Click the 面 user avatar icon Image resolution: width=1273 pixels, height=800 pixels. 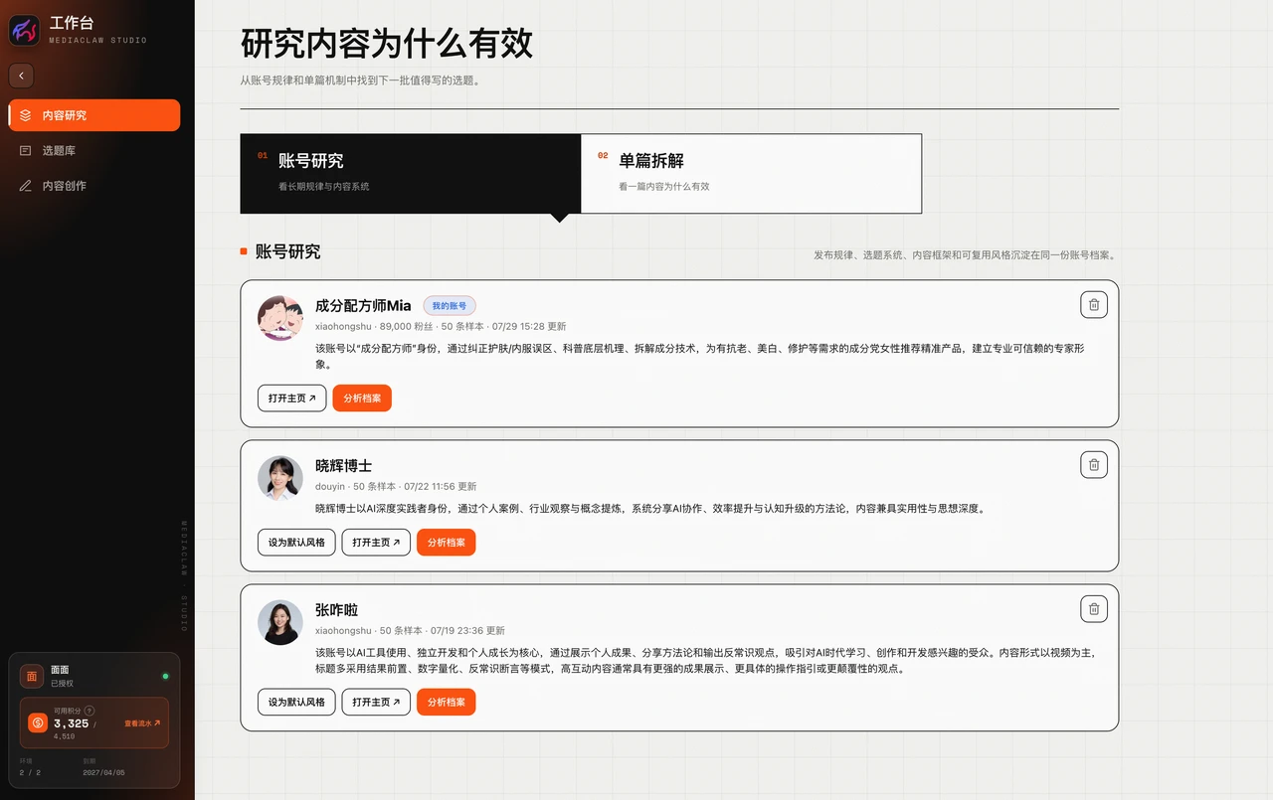32,676
